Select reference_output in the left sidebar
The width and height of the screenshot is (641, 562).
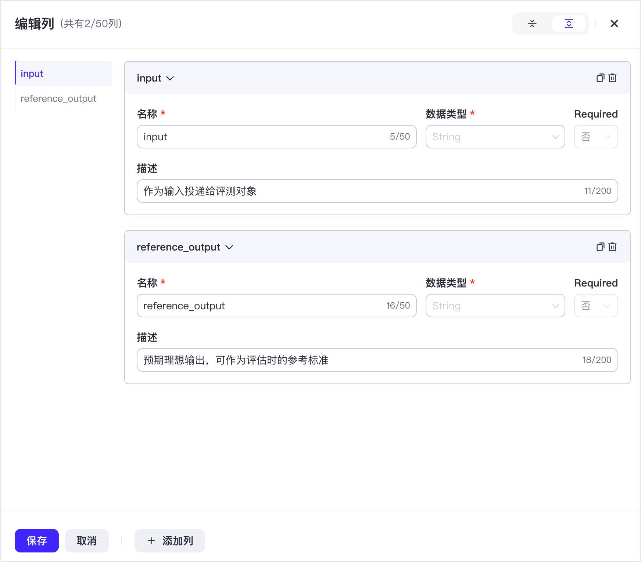(x=58, y=99)
